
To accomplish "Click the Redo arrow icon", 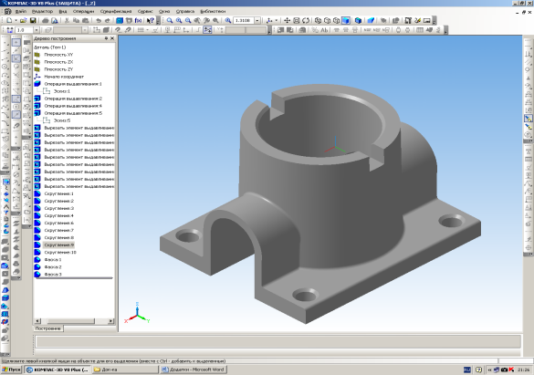I will tap(107, 20).
